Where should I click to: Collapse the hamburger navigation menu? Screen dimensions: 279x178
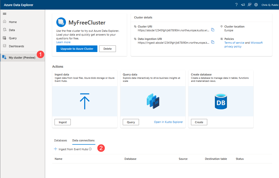(x=5, y=14)
